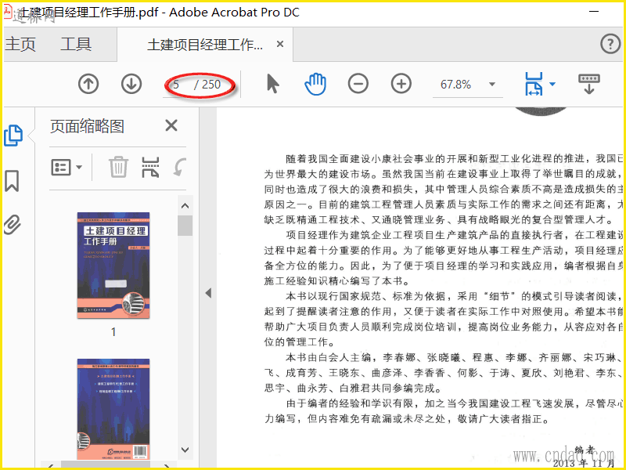The width and height of the screenshot is (626, 470).
Task: Open Help question mark icon
Action: pyautogui.click(x=610, y=44)
